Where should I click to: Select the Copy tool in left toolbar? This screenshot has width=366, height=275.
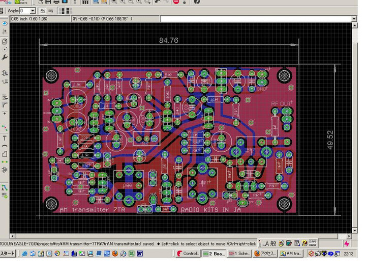pyautogui.click(x=5, y=41)
